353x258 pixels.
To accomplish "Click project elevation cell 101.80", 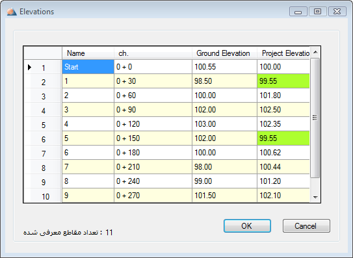I will [283, 96].
